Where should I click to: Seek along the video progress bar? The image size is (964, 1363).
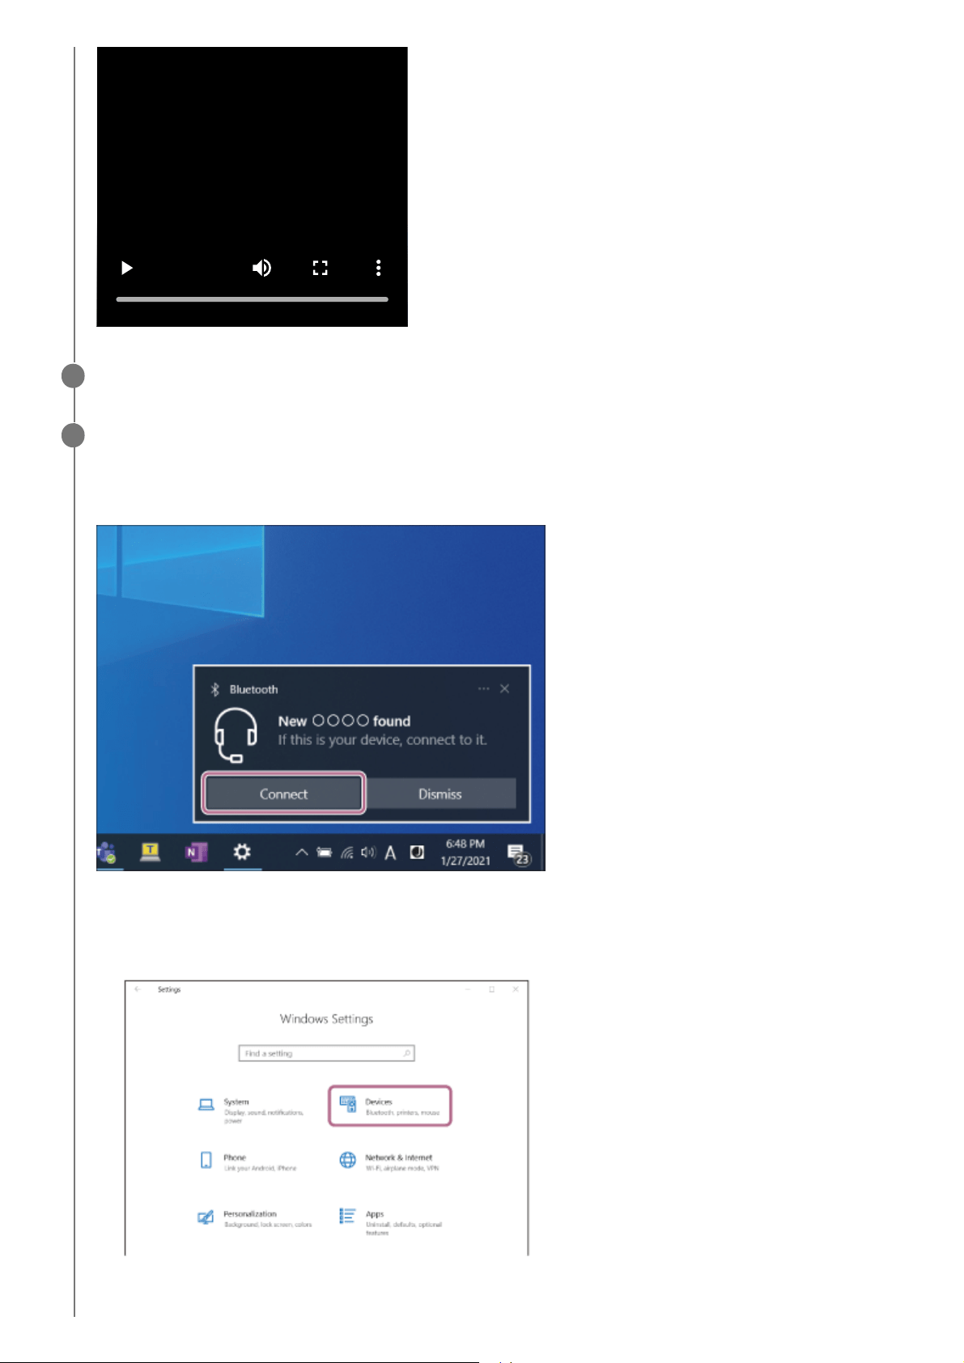[x=252, y=299]
